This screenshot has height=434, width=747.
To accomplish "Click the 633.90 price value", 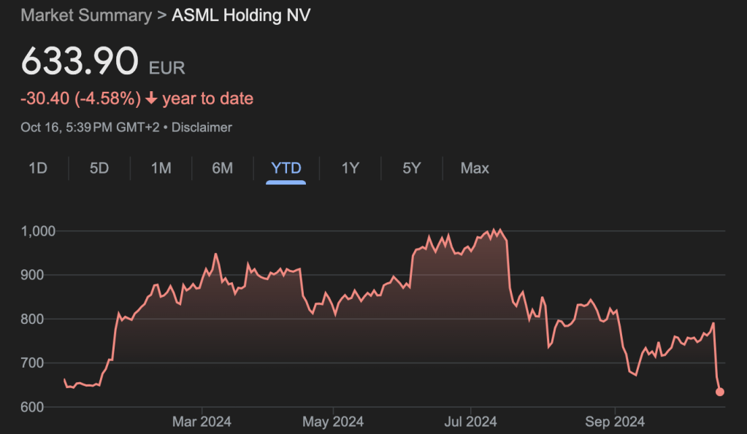I will [80, 61].
